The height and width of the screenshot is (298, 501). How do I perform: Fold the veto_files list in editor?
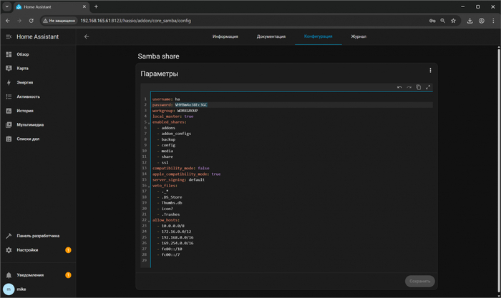[149, 186]
